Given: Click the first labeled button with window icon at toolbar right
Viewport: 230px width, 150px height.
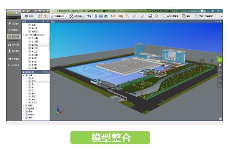Looking at the screenshot, I should pyautogui.click(x=170, y=16).
